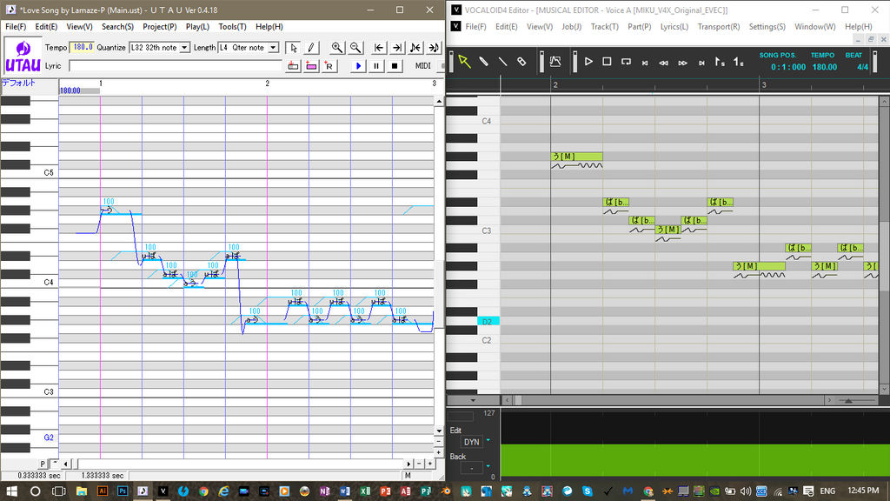Play the UTAU project with blue play button
890x501 pixels.
358,66
